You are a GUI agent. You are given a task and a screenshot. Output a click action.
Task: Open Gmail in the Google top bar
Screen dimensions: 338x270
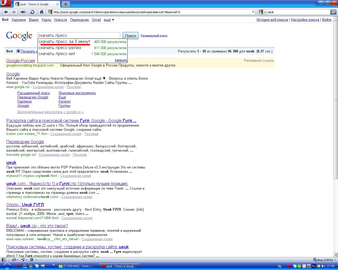coord(96,20)
